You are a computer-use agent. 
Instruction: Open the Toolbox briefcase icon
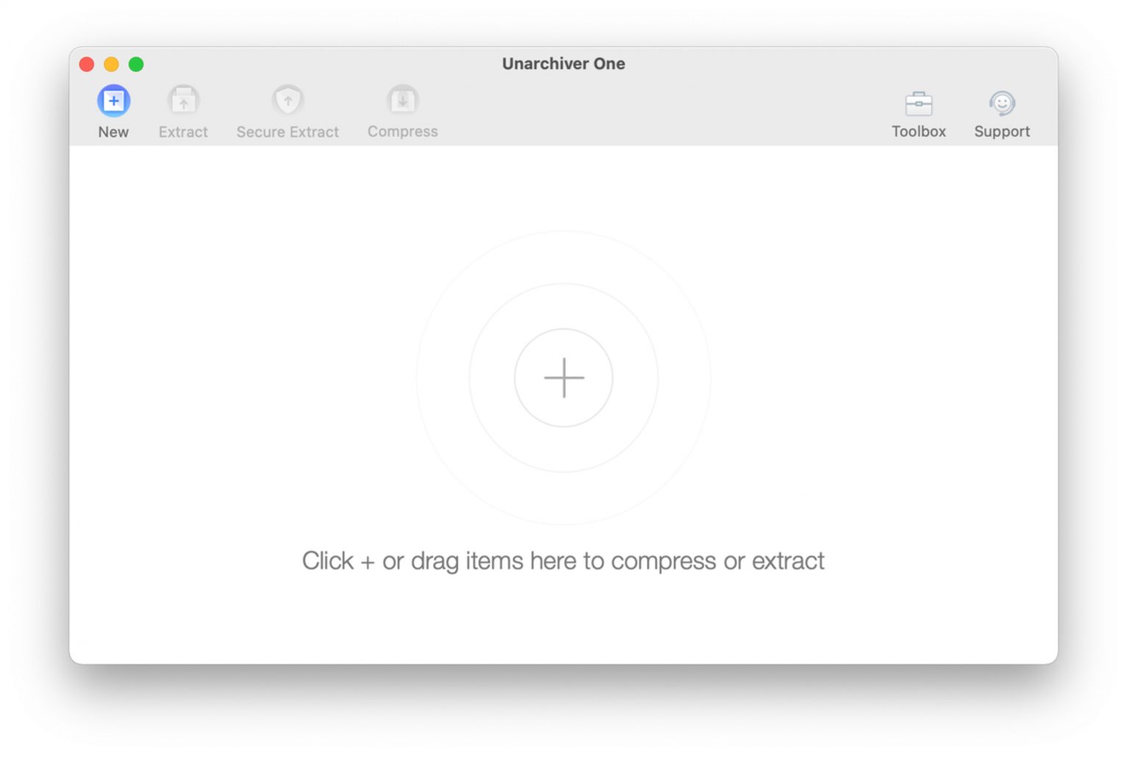pyautogui.click(x=918, y=104)
